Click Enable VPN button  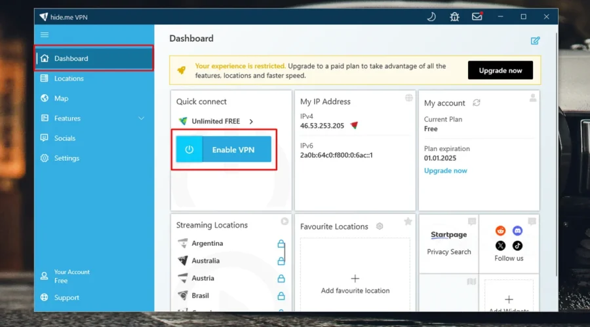click(x=224, y=149)
